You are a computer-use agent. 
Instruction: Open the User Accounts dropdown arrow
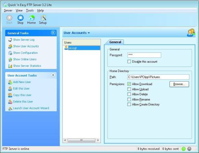(89, 33)
